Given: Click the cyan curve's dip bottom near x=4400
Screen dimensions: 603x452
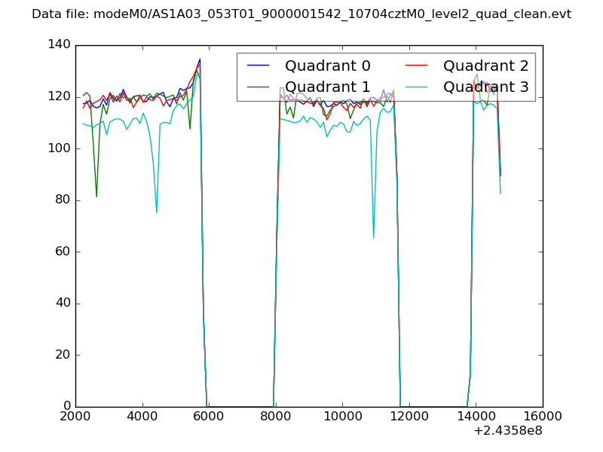Looking at the screenshot, I should click(157, 212).
